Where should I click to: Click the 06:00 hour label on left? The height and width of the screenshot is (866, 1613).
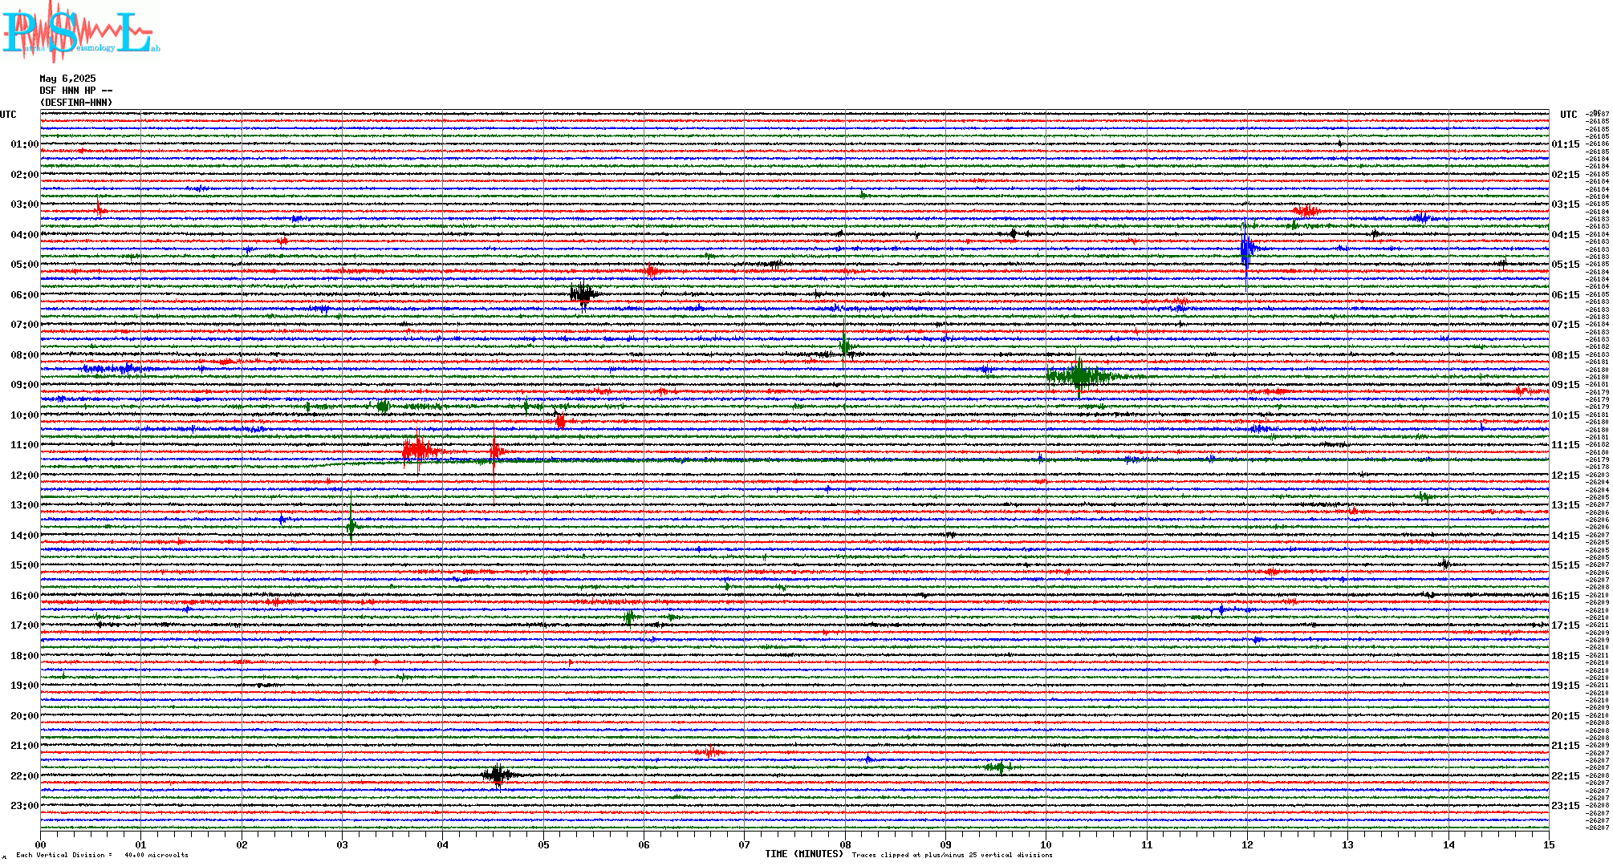tap(24, 295)
